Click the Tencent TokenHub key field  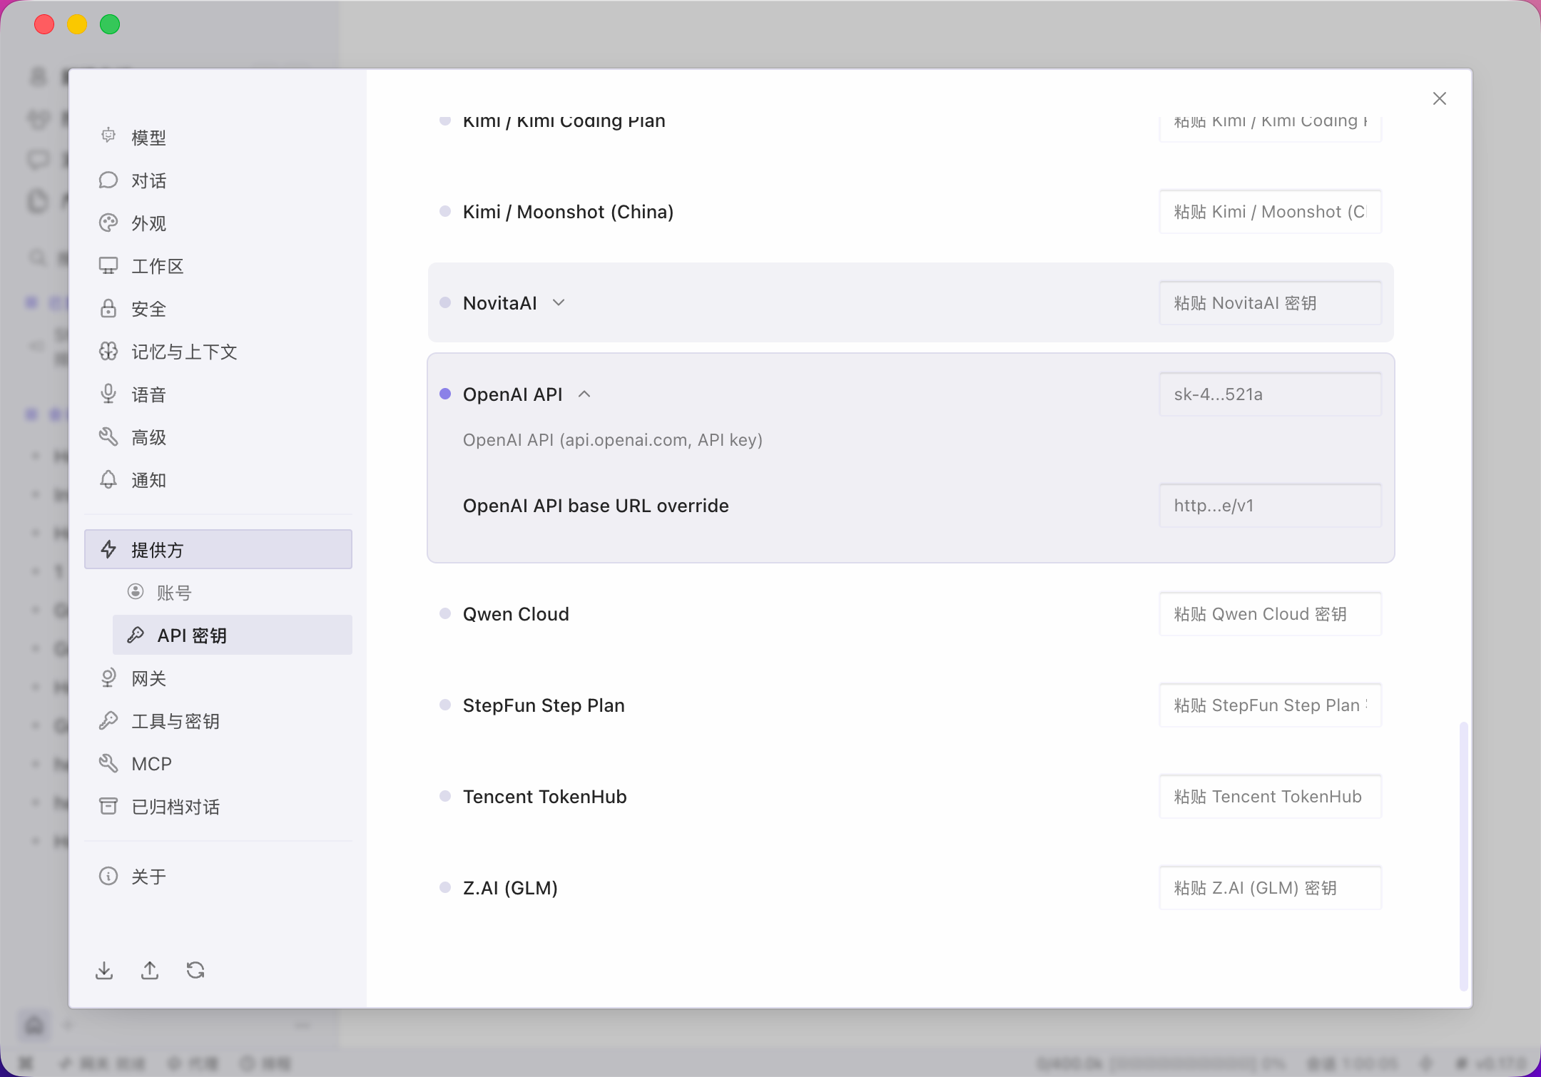[1270, 797]
